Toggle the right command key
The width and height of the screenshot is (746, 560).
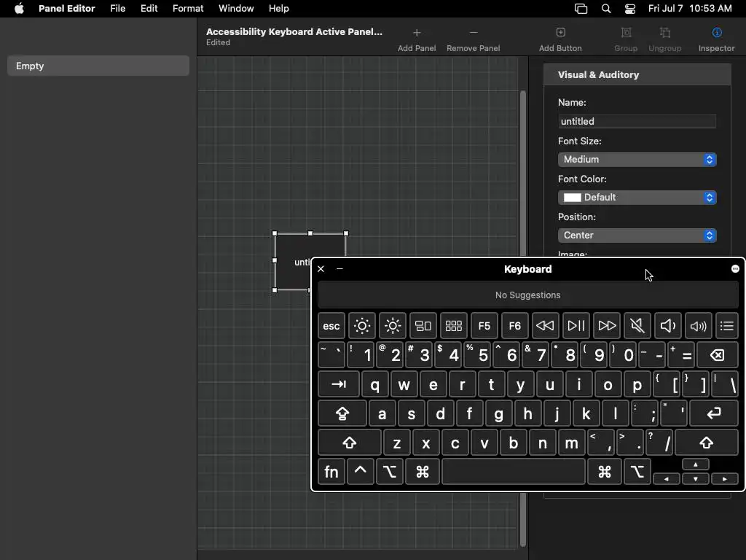[604, 472]
